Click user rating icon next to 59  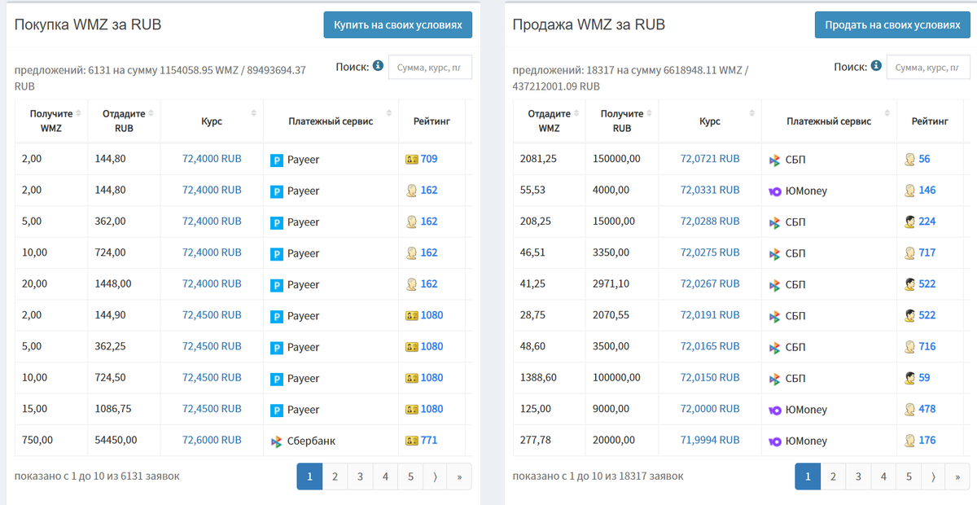(x=910, y=378)
